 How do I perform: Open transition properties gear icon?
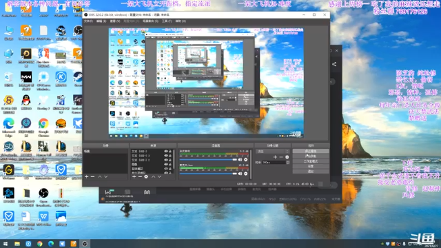point(287,157)
